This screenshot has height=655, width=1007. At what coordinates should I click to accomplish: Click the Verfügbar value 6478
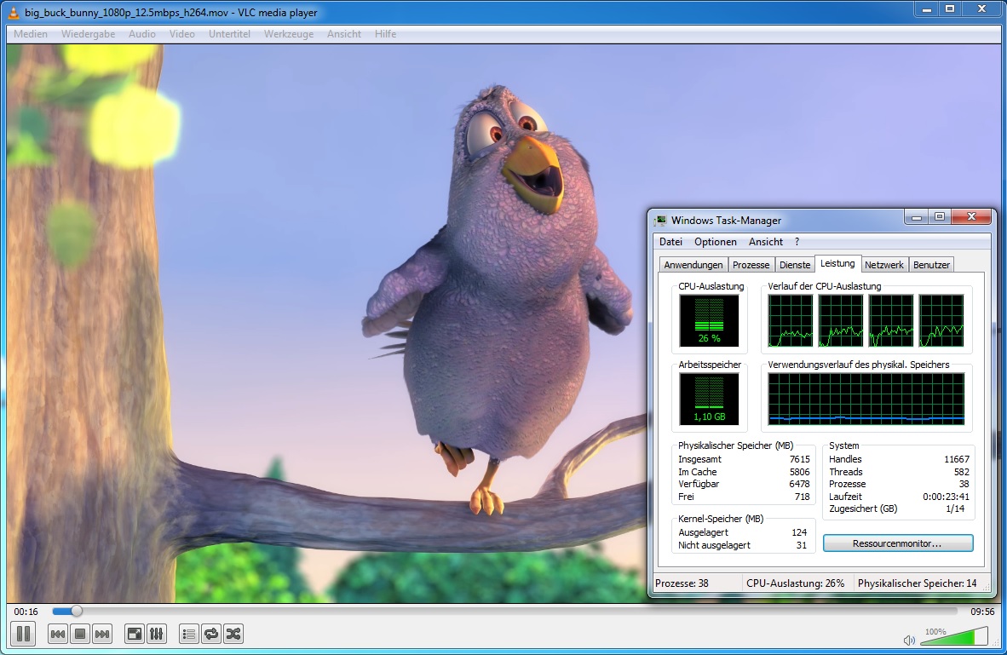(800, 484)
